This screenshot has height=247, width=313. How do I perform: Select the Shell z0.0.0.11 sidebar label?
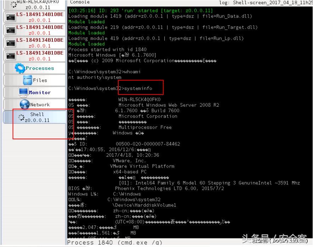click(37, 118)
